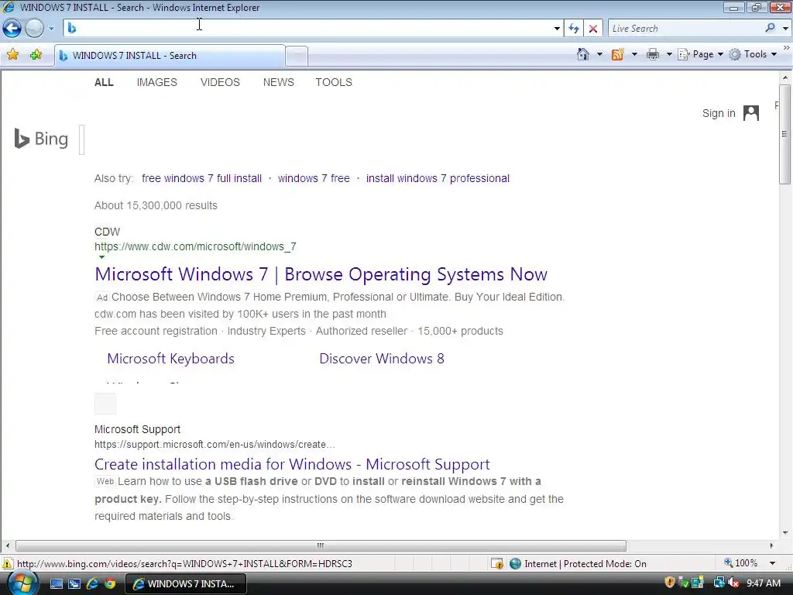
Task: Click the muted volume tray icon
Action: click(x=734, y=583)
